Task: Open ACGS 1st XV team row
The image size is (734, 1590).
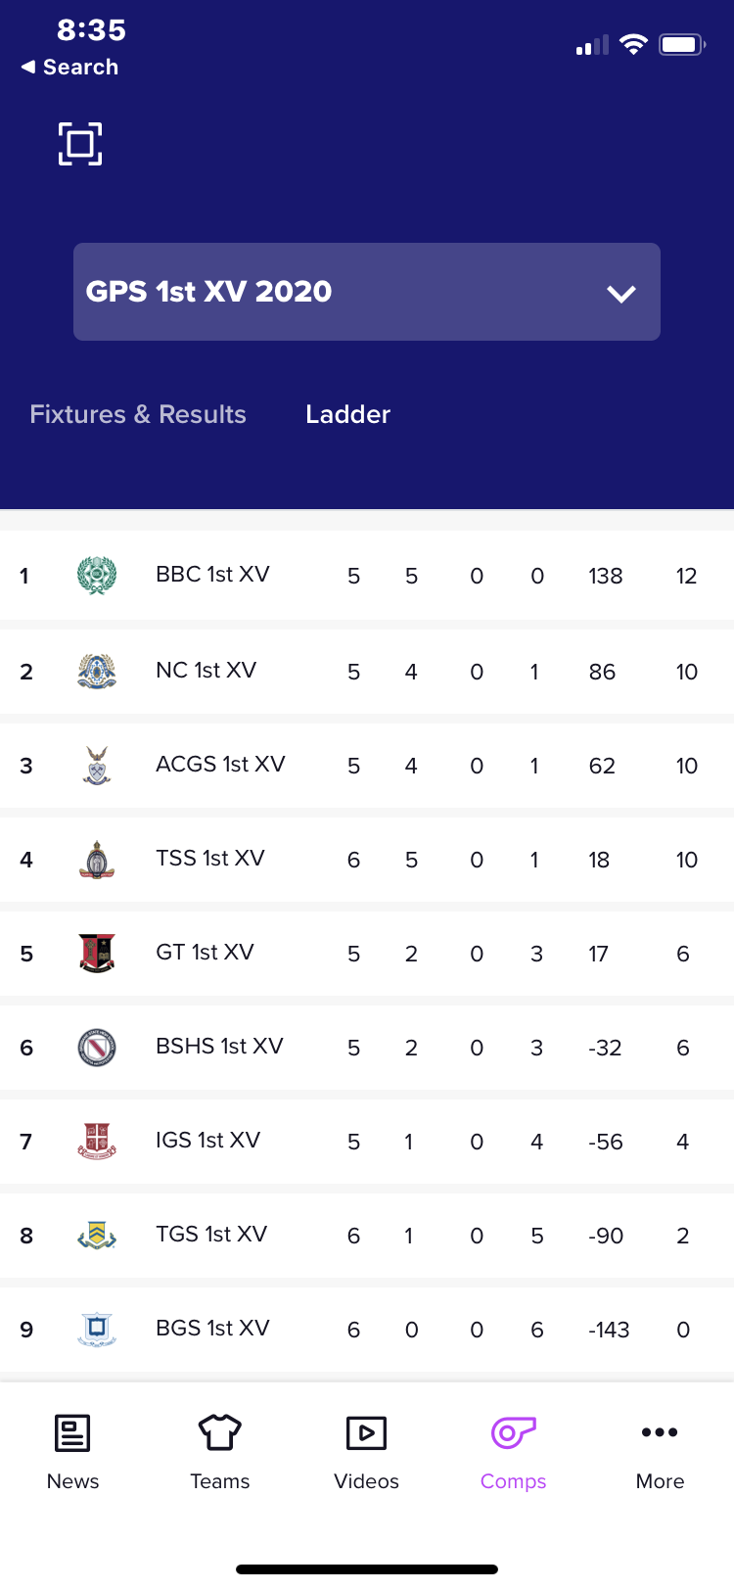Action: coord(367,766)
